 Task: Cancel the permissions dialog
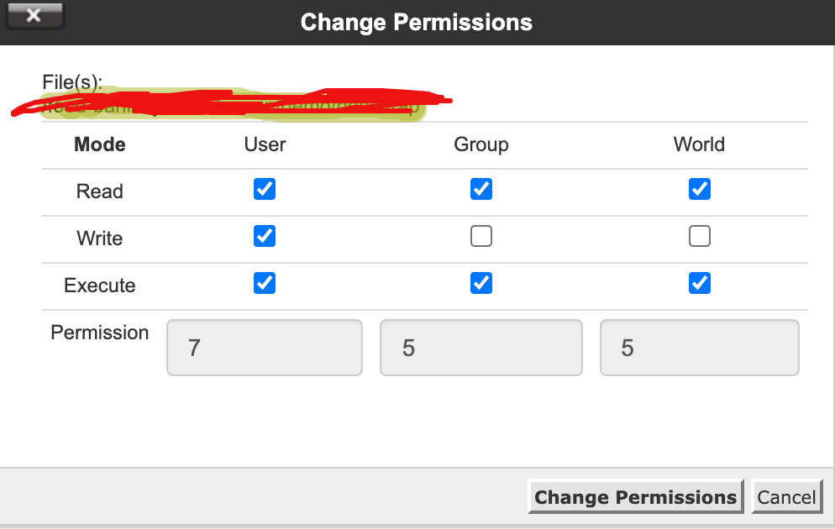[x=786, y=496]
